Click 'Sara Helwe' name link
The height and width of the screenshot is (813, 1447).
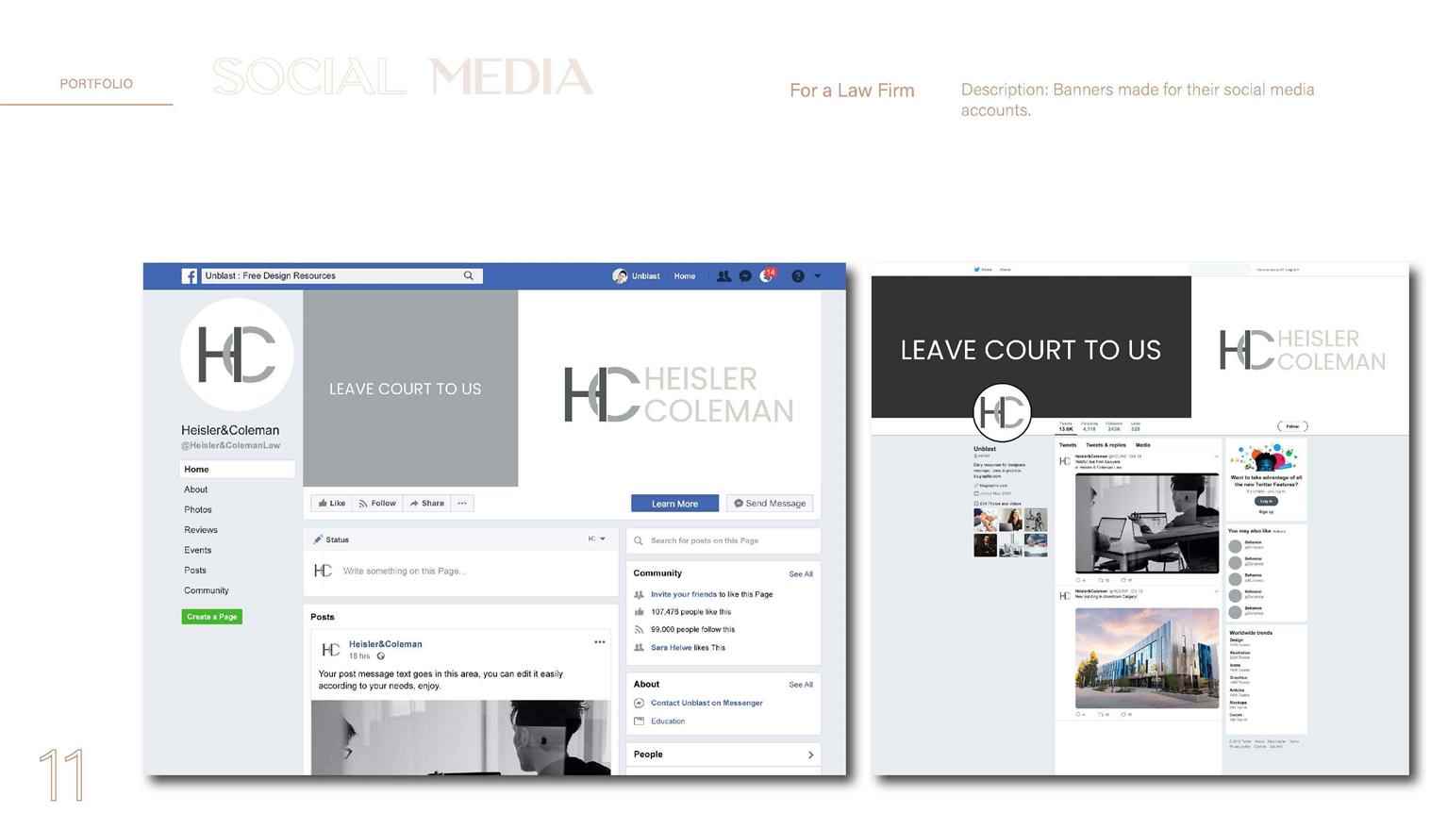click(x=670, y=648)
